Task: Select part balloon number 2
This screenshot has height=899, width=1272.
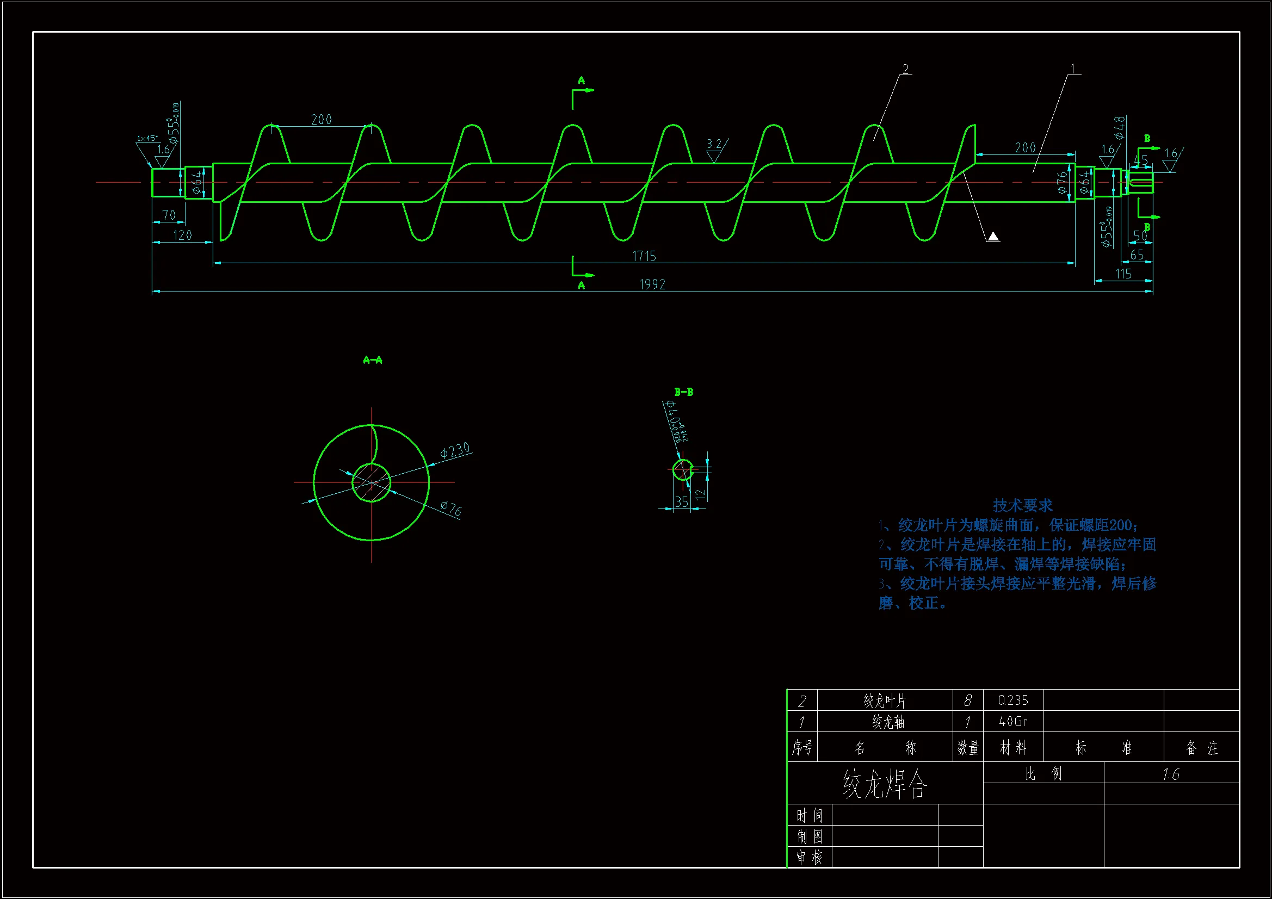Action: (x=905, y=69)
